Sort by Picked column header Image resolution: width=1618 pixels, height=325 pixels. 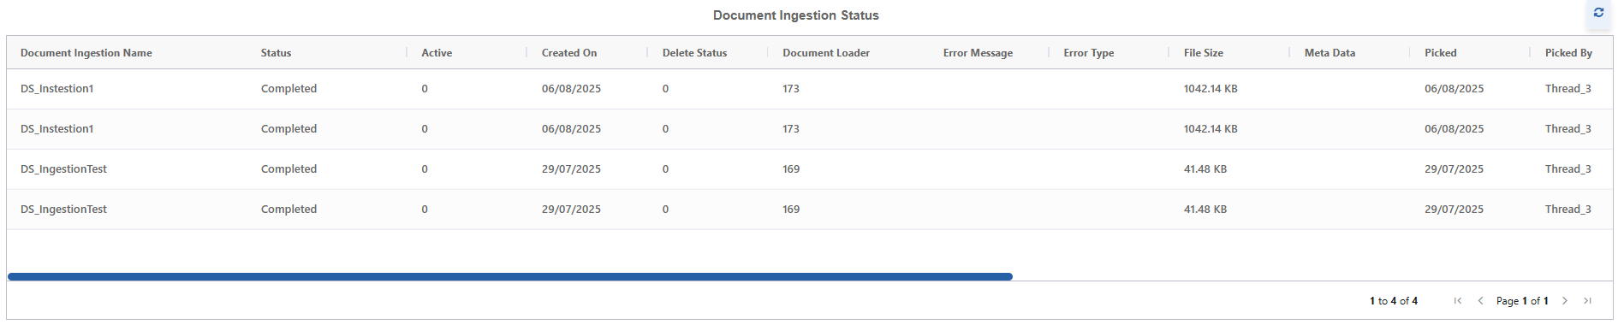(x=1441, y=53)
